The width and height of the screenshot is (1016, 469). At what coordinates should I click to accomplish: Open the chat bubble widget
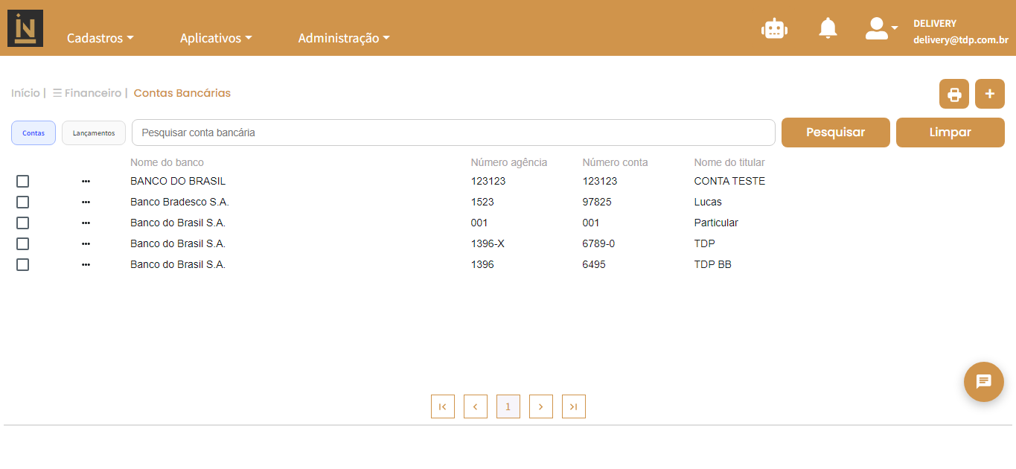coord(984,382)
